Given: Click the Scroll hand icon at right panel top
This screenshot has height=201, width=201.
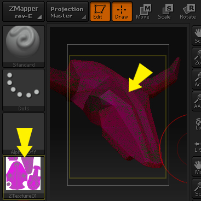Looking at the screenshot, I should pyautogui.click(x=197, y=36).
